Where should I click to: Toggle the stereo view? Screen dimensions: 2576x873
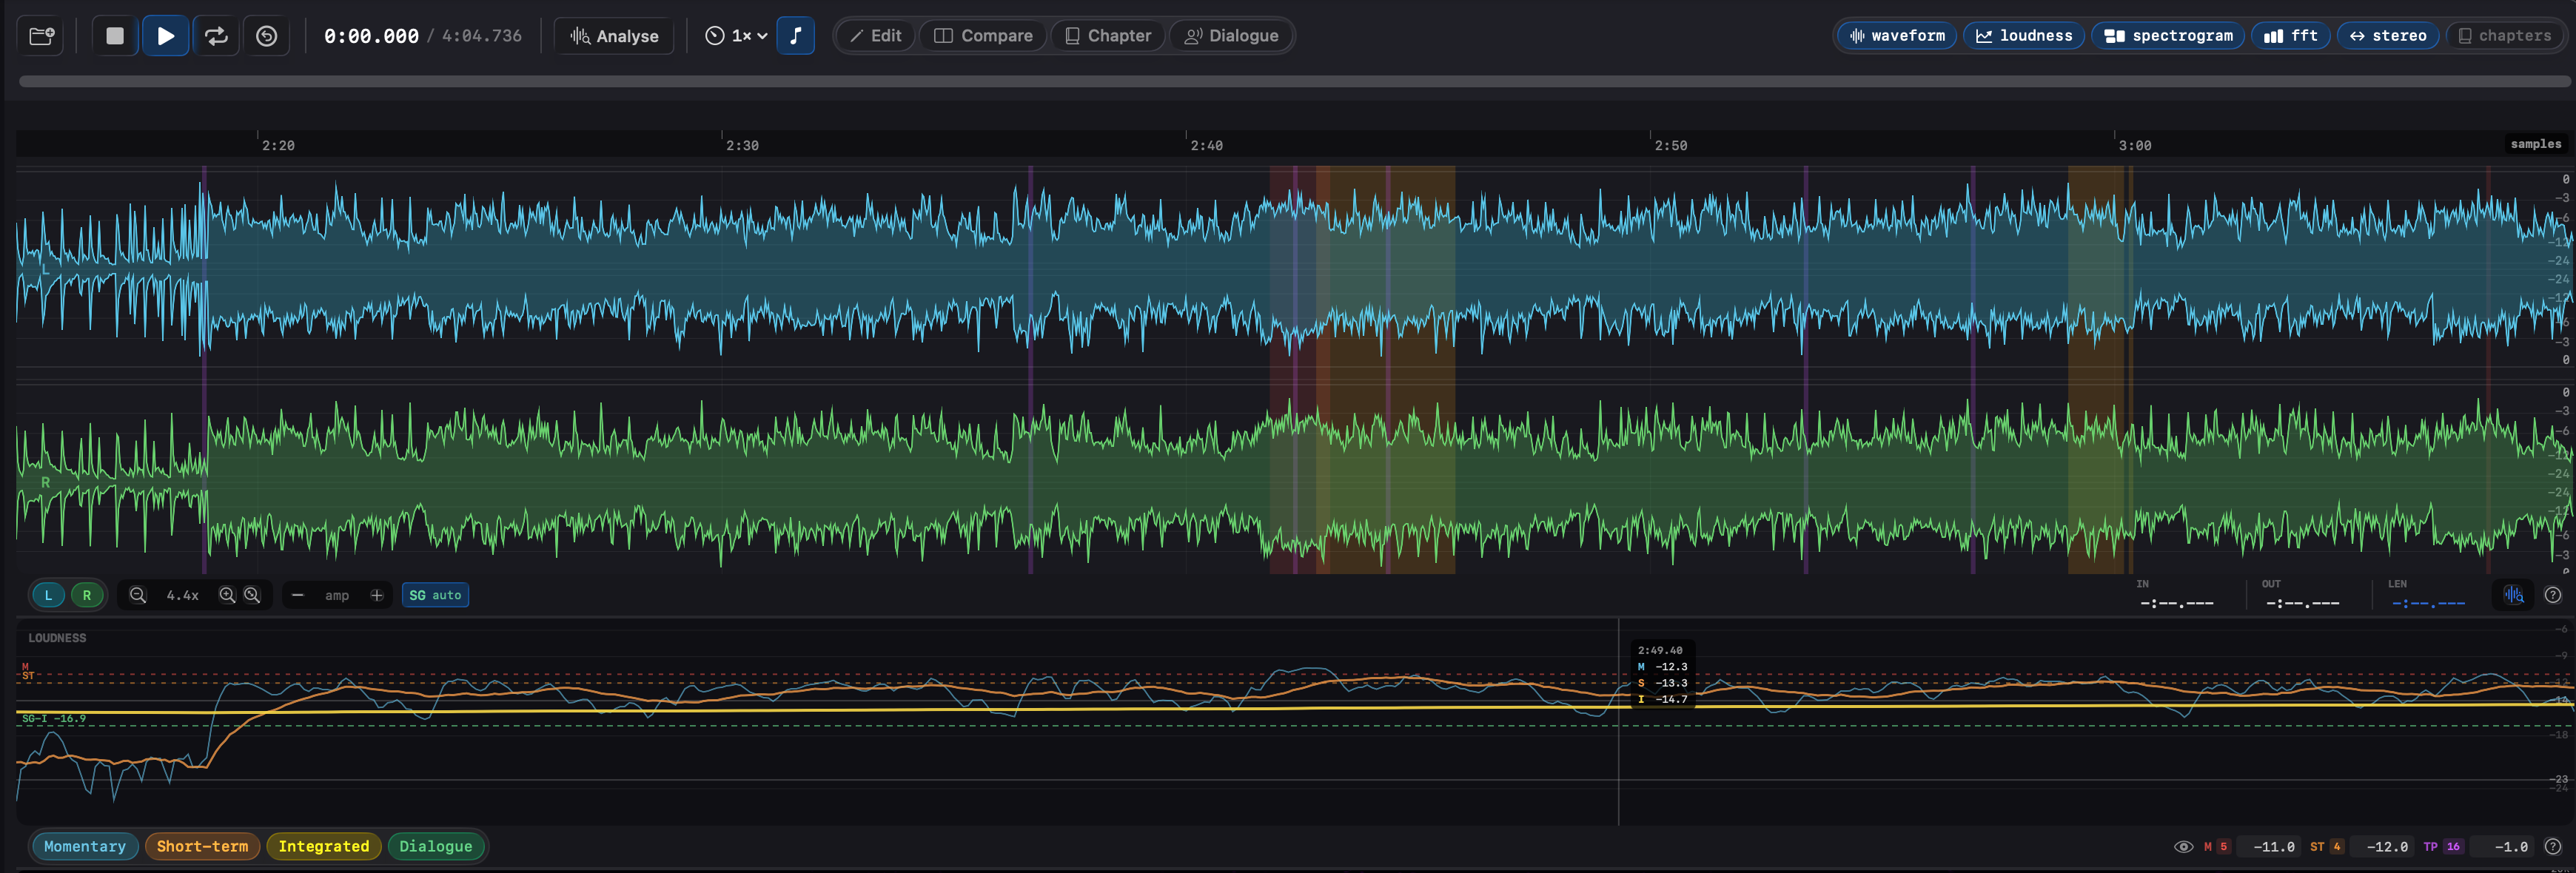(2388, 36)
